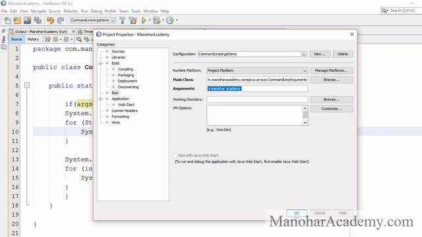Click the Build Project hammer icon
Viewport: 422px width, 237px height.
point(123,20)
